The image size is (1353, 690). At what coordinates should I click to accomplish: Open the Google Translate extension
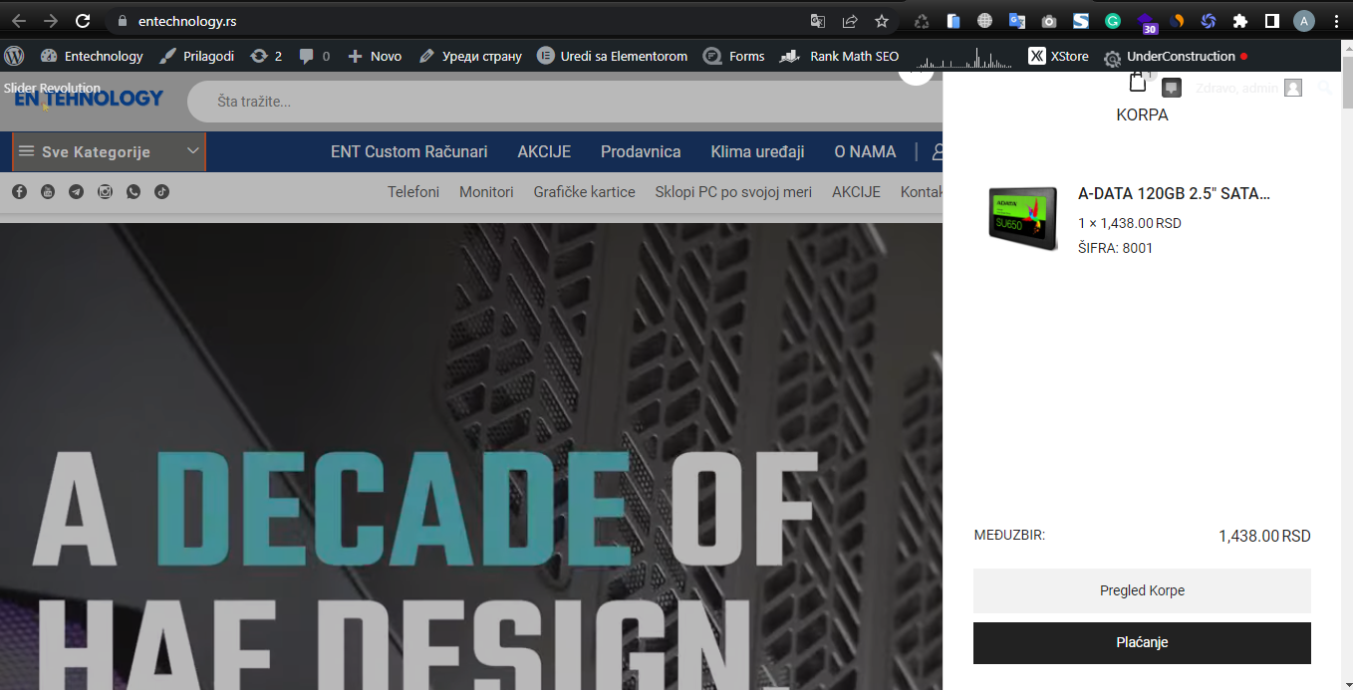click(1017, 21)
